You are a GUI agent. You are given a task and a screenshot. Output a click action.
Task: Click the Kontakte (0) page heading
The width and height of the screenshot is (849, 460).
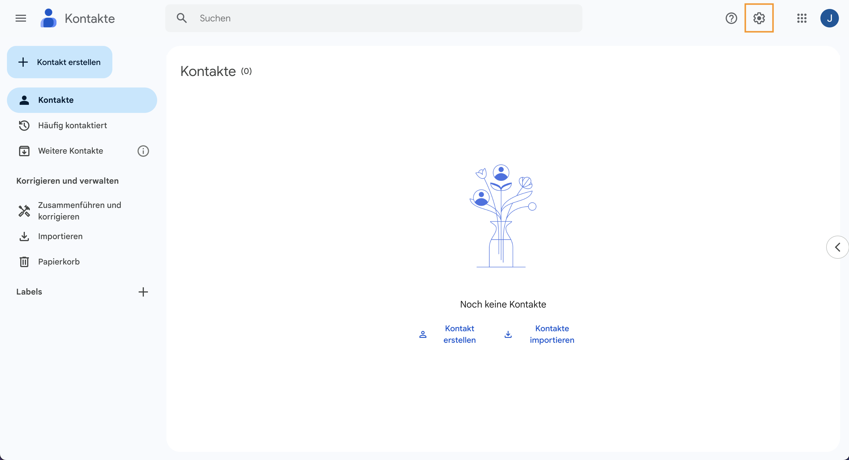[216, 71]
